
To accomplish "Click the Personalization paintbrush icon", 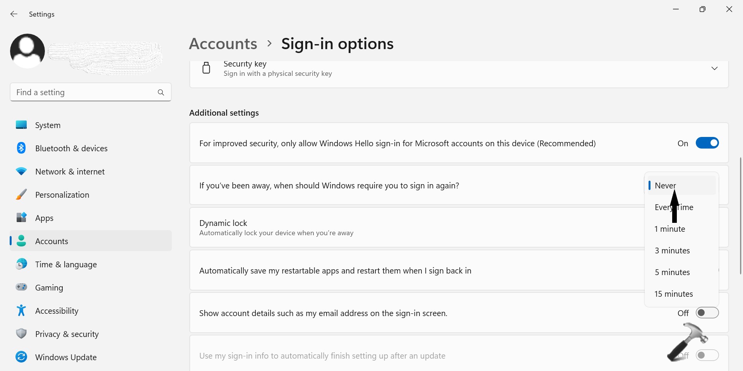I will pos(21,195).
